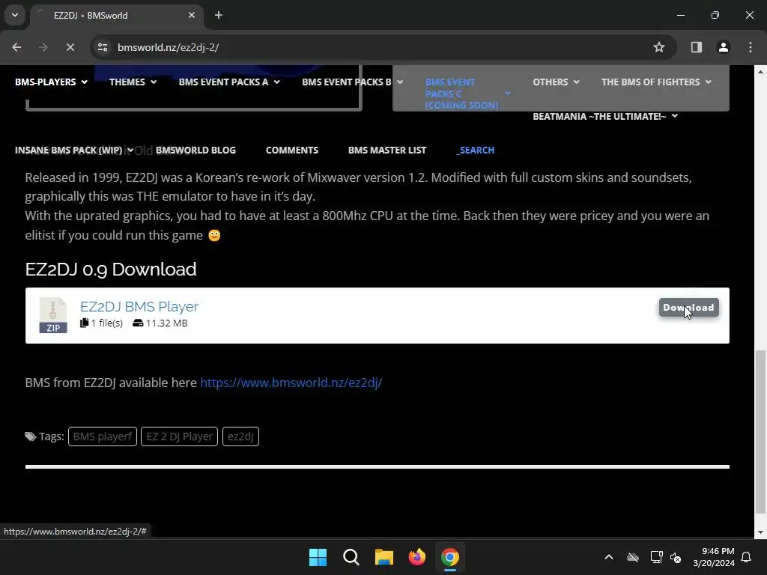Bookmark this page with the star
This screenshot has width=767, height=575.
(x=659, y=47)
